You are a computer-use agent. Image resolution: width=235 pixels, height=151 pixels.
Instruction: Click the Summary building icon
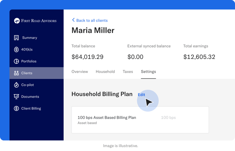17,38
